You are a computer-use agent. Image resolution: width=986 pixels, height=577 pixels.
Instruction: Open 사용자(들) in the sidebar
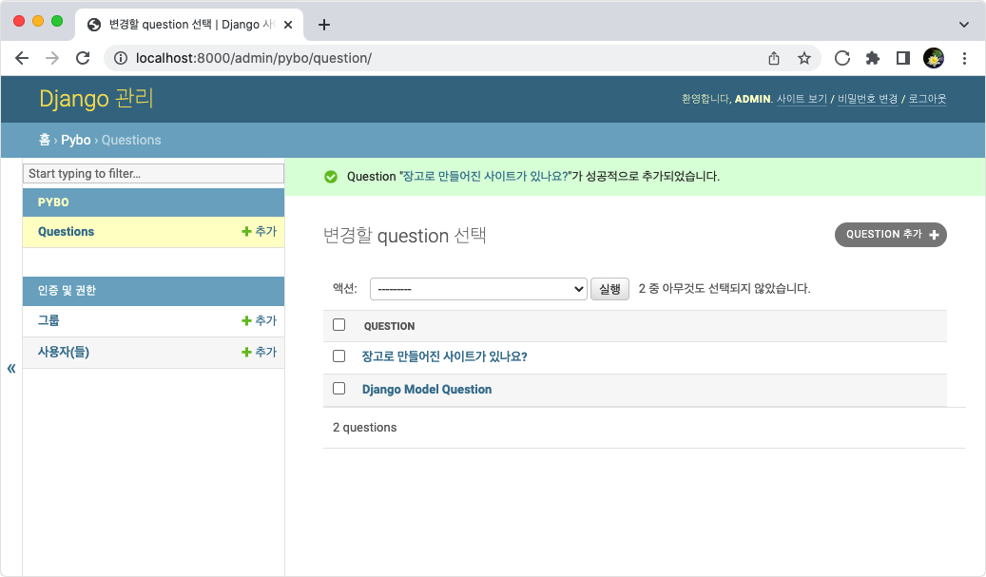click(x=64, y=352)
